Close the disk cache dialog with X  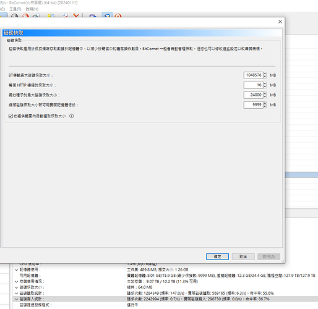(x=280, y=22)
